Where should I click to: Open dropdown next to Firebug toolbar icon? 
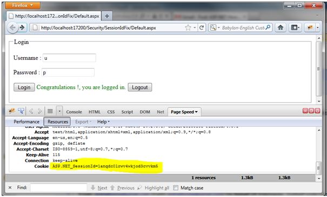318,28
